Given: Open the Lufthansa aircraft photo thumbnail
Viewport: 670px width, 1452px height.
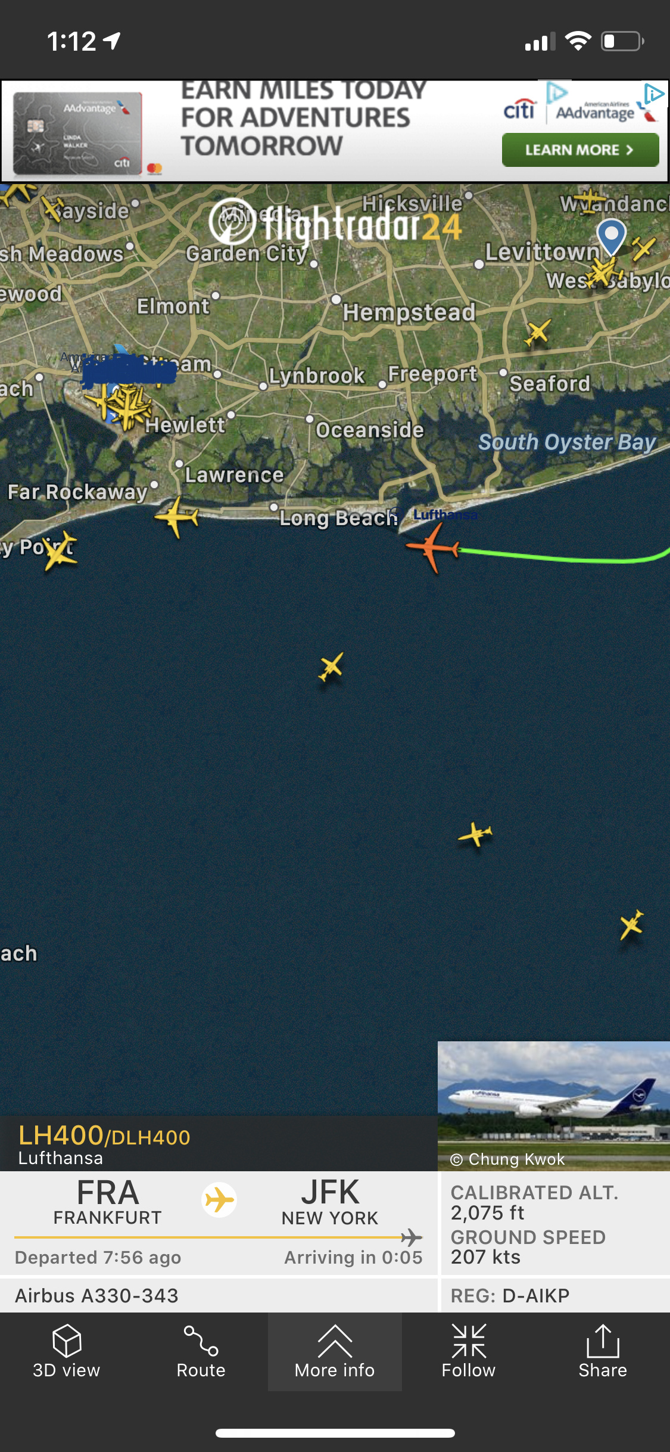Looking at the screenshot, I should 554,1106.
